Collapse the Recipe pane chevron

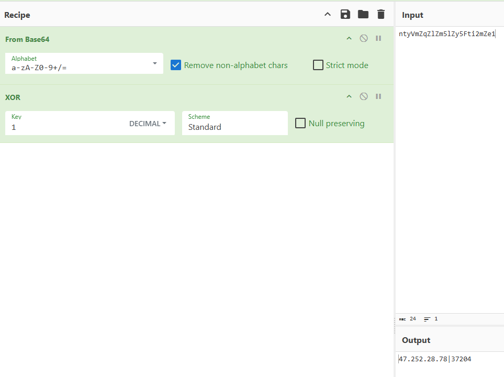[328, 14]
